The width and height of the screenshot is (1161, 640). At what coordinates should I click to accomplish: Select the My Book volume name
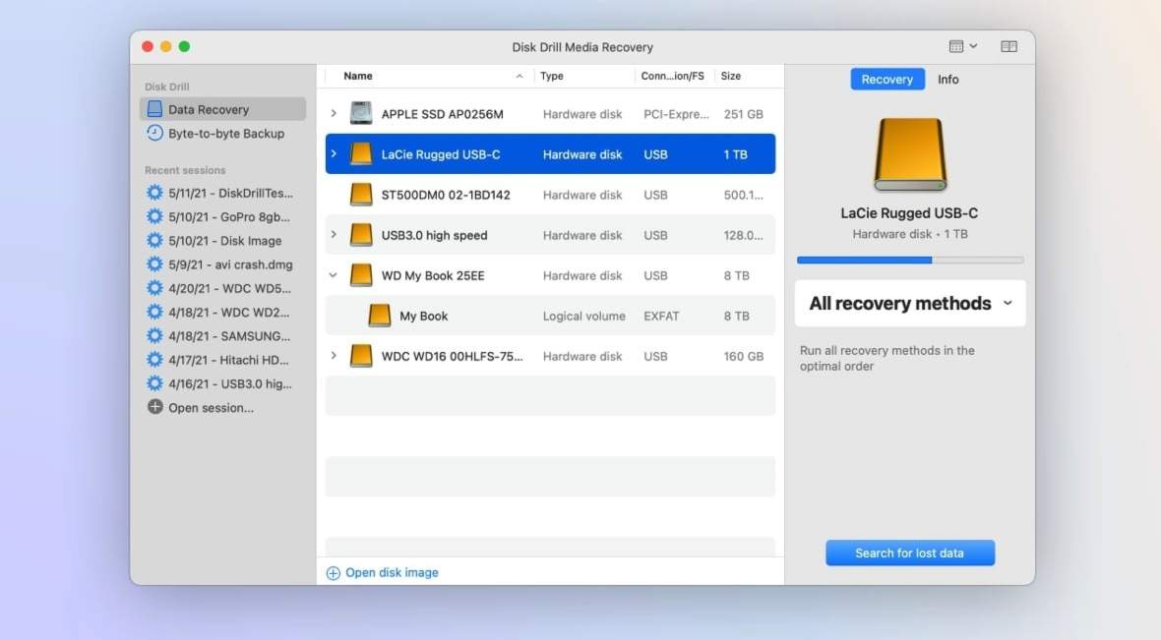click(423, 316)
